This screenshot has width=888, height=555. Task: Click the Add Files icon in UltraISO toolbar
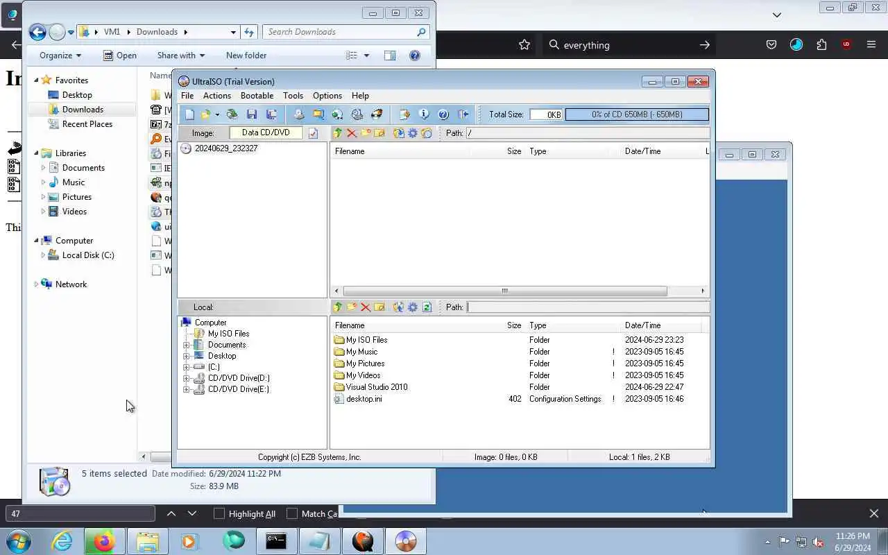404,114
